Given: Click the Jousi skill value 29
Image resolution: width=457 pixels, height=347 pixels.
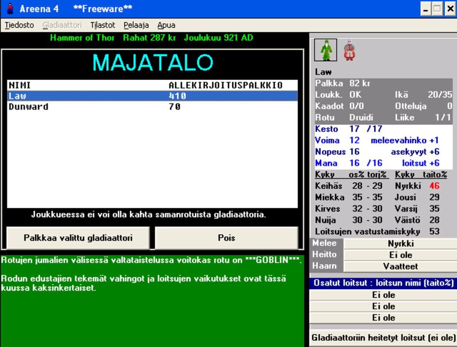Looking at the screenshot, I should 434,197.
